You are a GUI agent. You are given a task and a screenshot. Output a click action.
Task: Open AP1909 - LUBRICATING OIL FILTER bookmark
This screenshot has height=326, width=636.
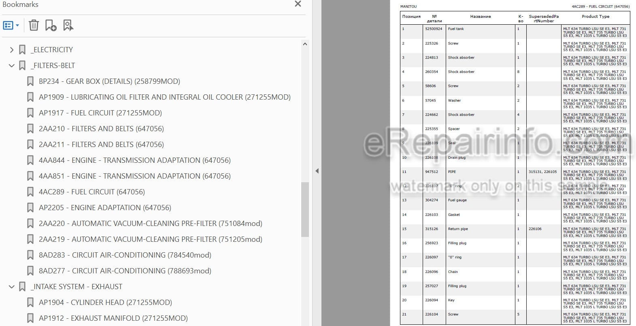165,97
